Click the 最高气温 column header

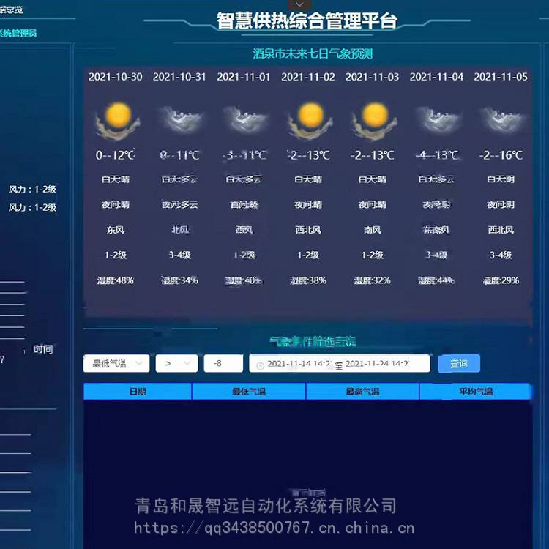363,391
